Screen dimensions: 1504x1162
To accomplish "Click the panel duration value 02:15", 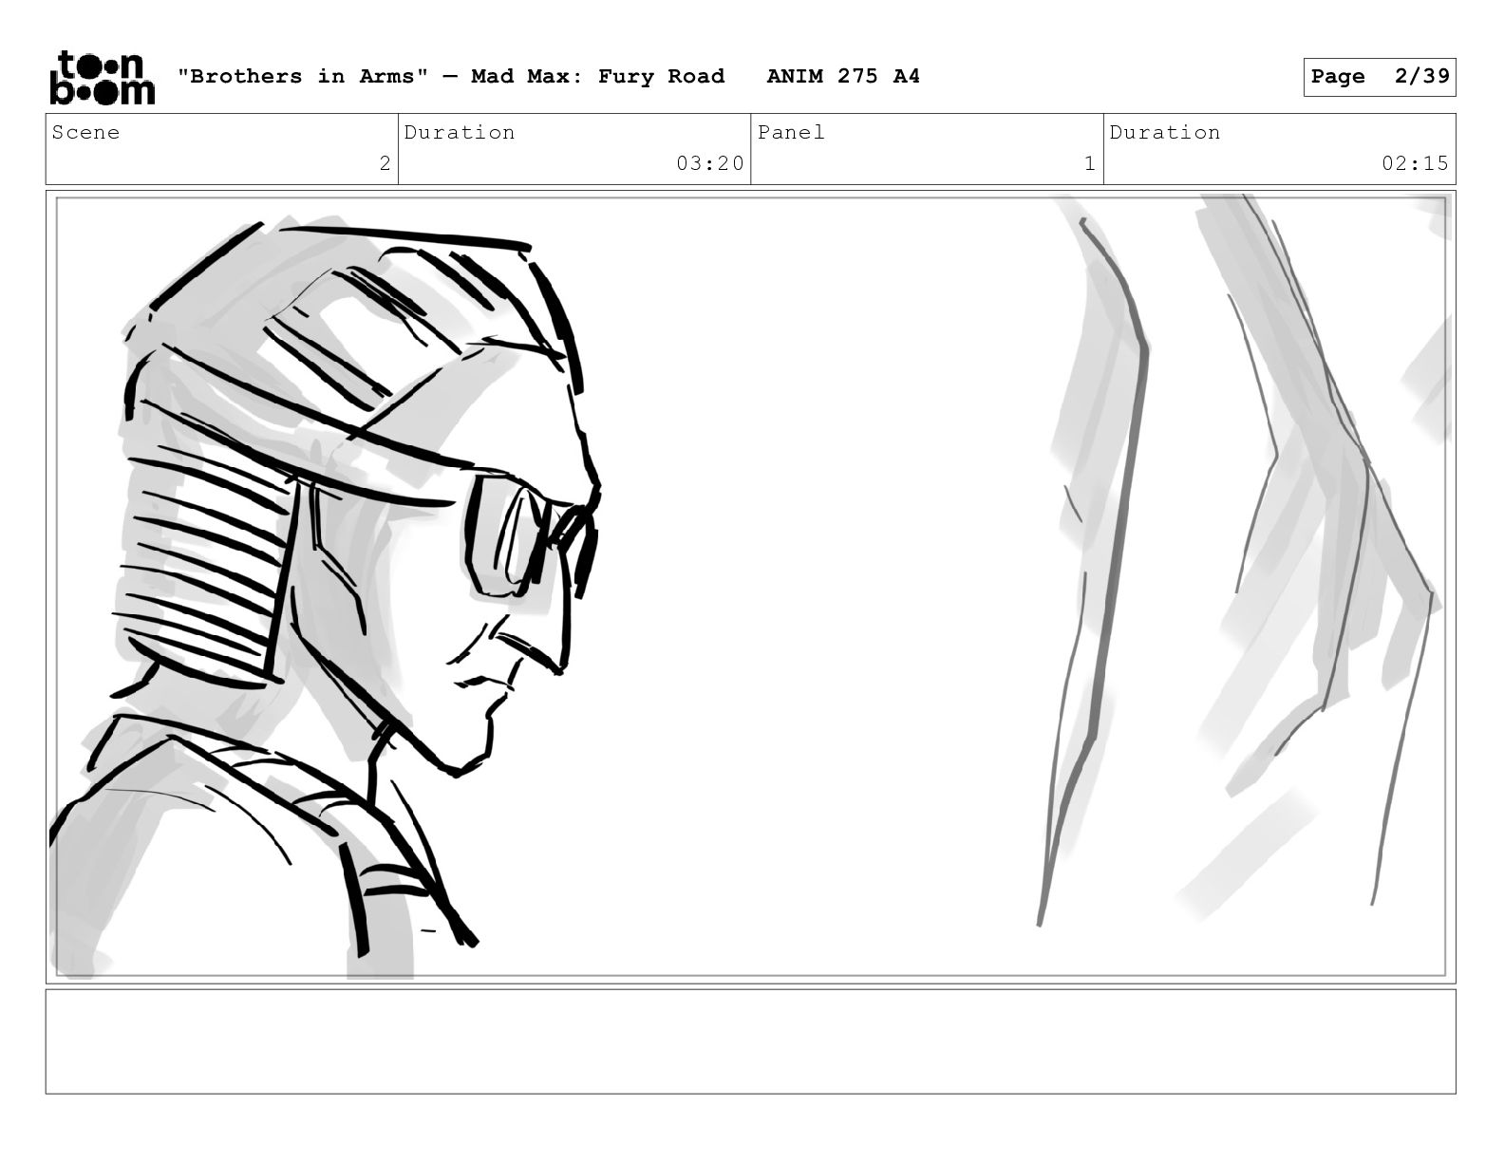I will click(1415, 163).
